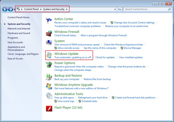Click Turn automatic updating on or off

click(73, 57)
